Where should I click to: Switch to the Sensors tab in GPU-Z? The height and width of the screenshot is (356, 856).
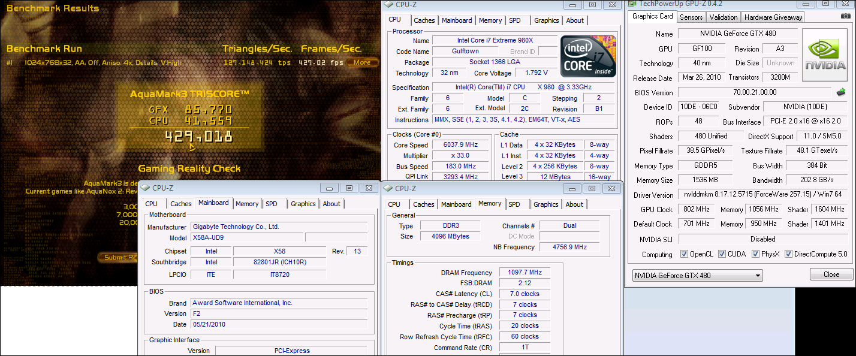point(691,17)
